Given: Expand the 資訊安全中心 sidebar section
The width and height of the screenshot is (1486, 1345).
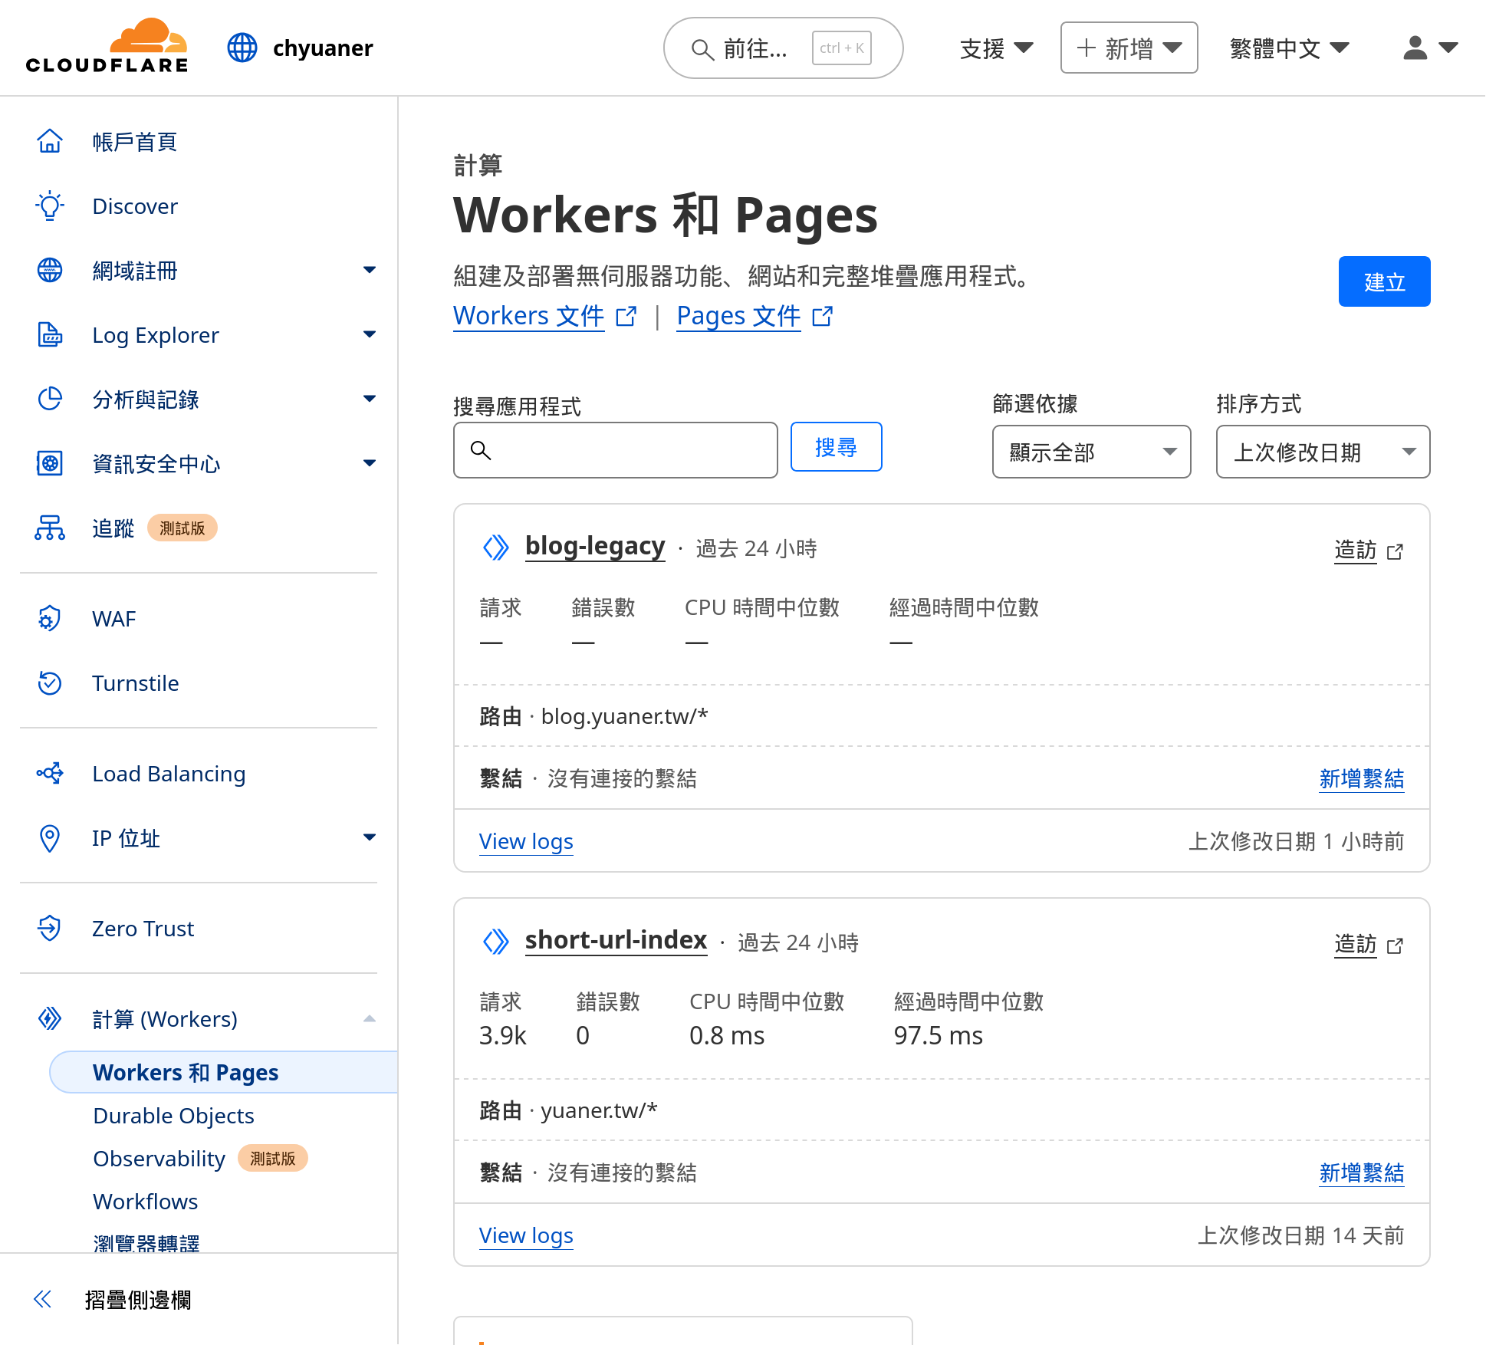Looking at the screenshot, I should tap(370, 463).
